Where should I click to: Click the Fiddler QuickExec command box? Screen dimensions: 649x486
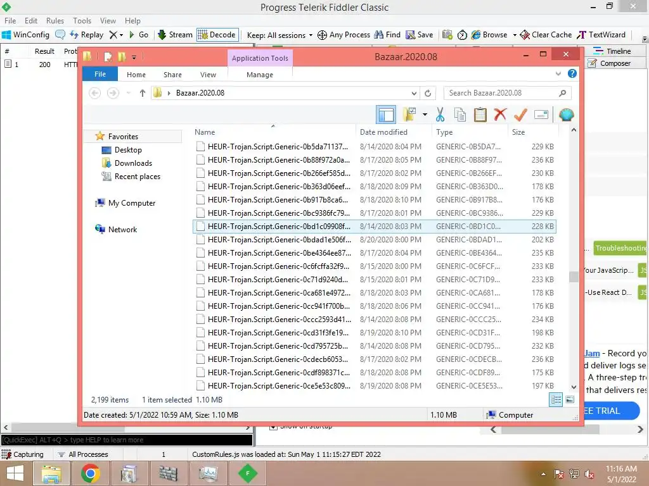[x=127, y=440]
